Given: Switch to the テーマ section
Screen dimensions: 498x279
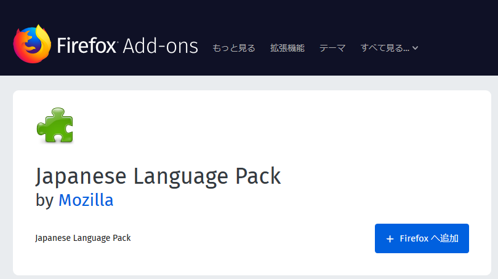Looking at the screenshot, I should [x=332, y=48].
